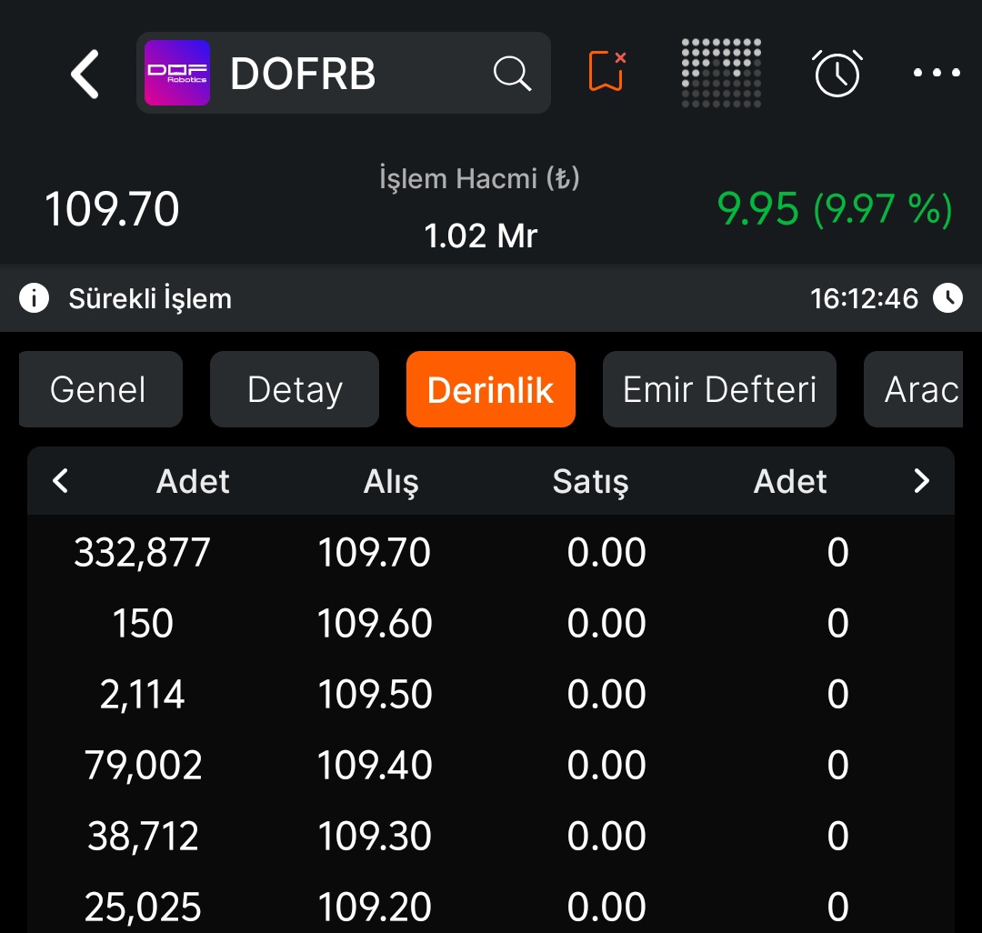Set a price alarm using the clock icon
The width and height of the screenshot is (982, 933).
pyautogui.click(x=836, y=74)
